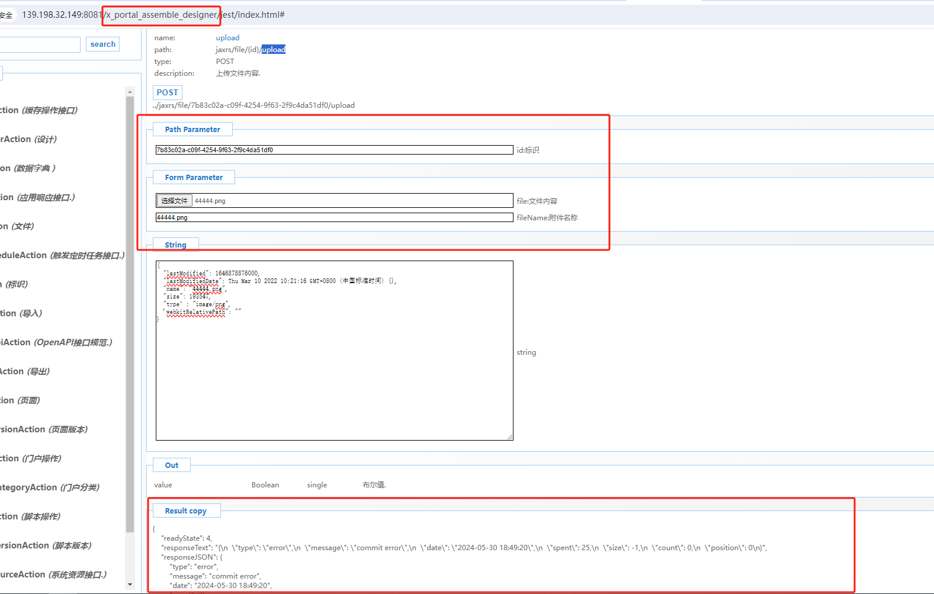
Task: Click the "readyState": 4 result line
Action: tap(187, 538)
